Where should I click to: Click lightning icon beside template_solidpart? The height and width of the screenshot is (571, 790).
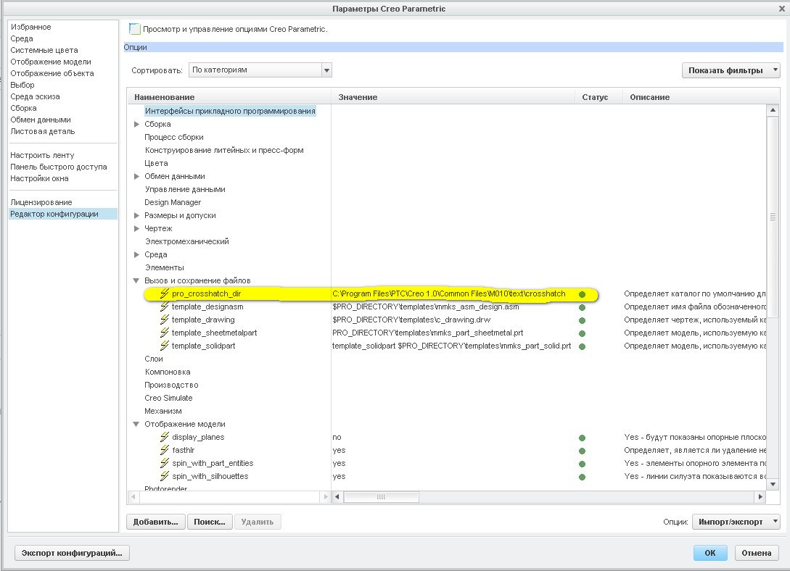pyautogui.click(x=164, y=346)
